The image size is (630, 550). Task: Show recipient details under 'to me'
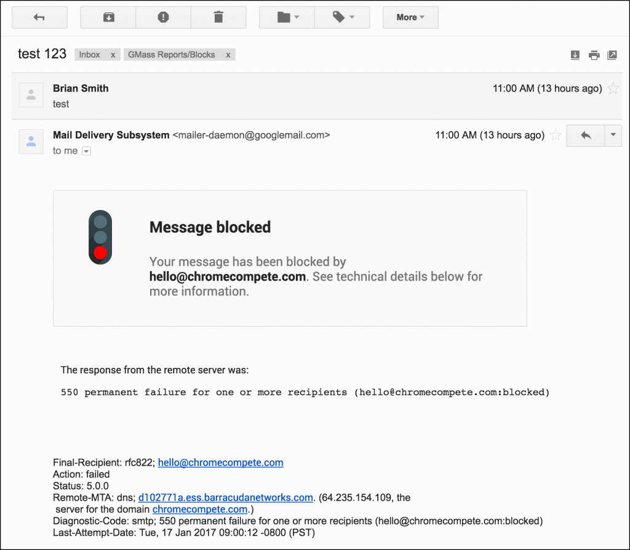pyautogui.click(x=86, y=151)
